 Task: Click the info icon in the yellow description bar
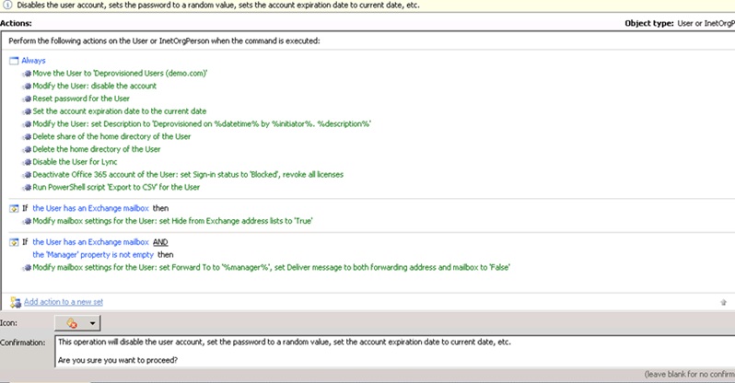click(7, 6)
